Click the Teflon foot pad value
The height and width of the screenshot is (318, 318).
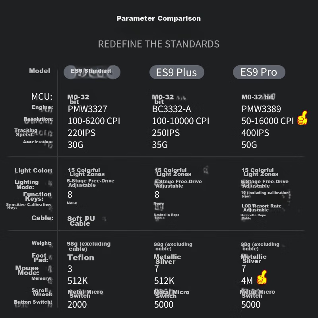81,258
